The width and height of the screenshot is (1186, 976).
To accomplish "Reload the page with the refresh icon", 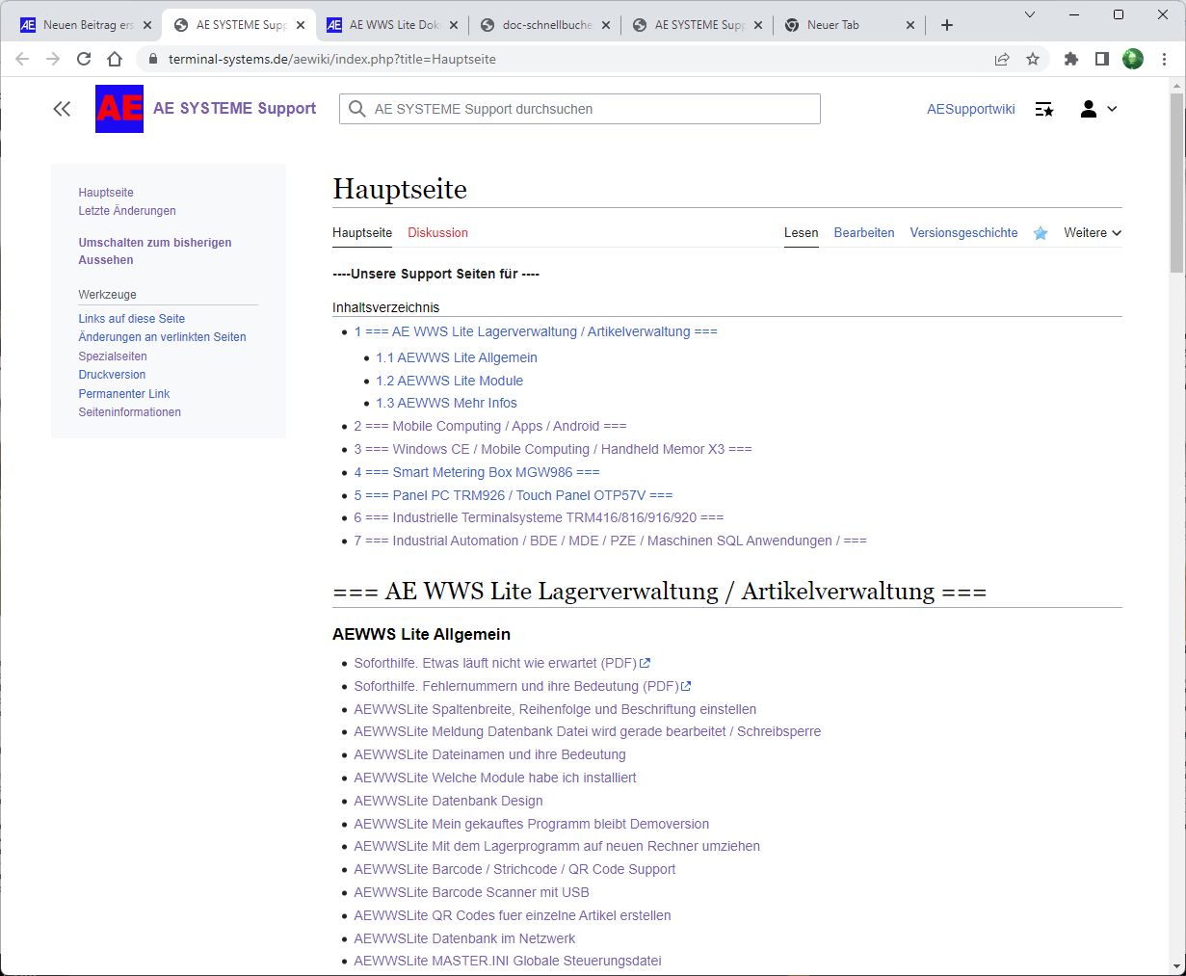I will pyautogui.click(x=84, y=59).
